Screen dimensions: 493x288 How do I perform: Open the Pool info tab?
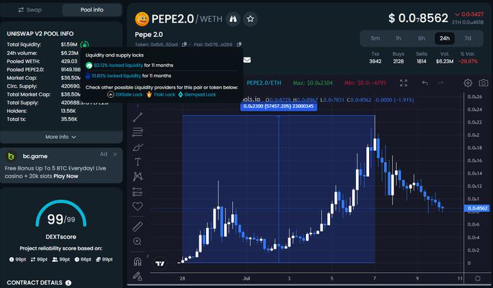92,10
